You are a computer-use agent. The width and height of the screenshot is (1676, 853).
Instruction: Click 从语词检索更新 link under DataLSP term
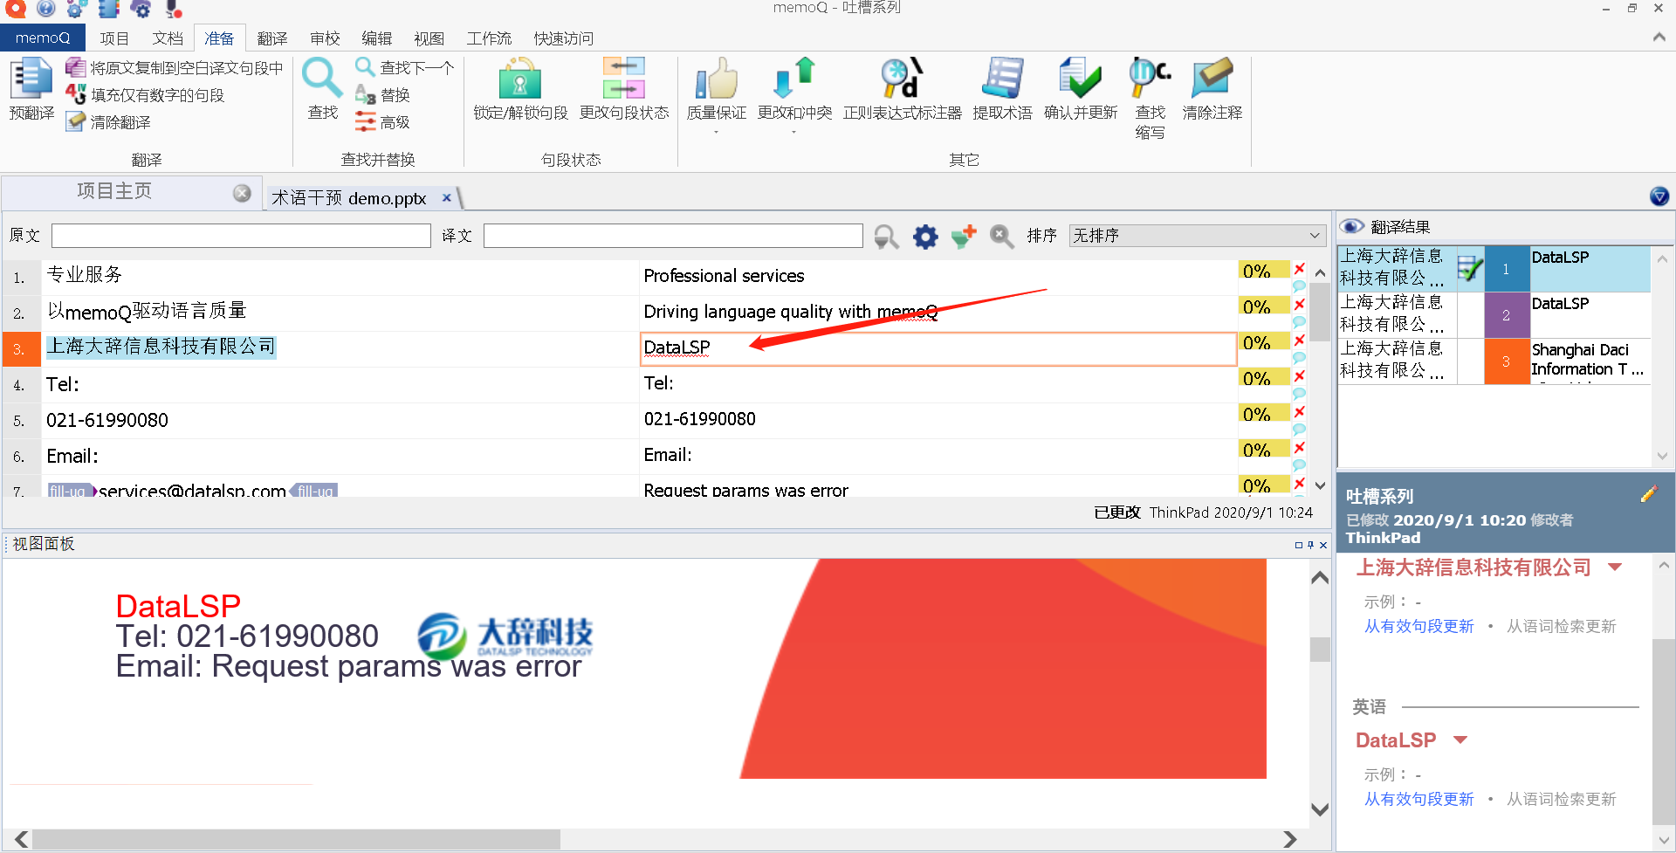pos(1561,799)
